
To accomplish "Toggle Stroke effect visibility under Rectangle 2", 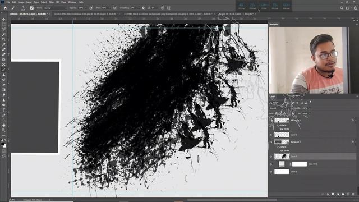I will [282, 151].
